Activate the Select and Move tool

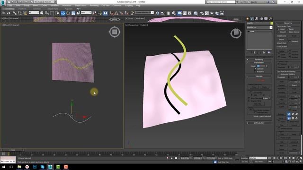63,13
